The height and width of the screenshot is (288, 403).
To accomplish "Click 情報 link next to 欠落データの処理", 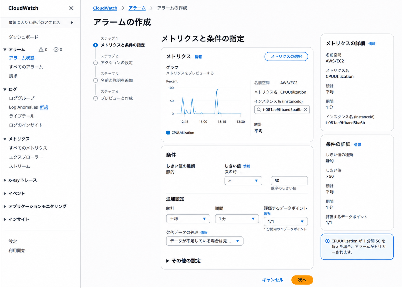I will [204, 233].
